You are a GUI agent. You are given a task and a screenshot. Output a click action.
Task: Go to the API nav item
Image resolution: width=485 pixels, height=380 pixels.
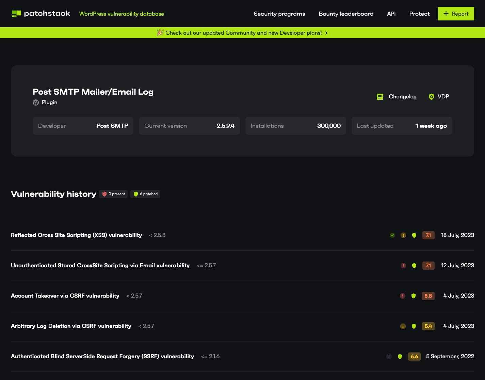[391, 14]
